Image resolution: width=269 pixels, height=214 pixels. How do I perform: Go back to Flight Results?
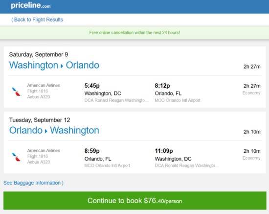[37, 20]
